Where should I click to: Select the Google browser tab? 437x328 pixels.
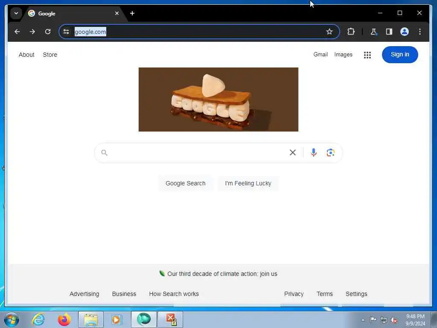(x=74, y=13)
